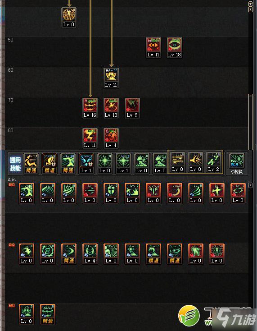
Task: Choose the yellow crescent moon TP skill
Action: pyautogui.click(x=175, y=193)
